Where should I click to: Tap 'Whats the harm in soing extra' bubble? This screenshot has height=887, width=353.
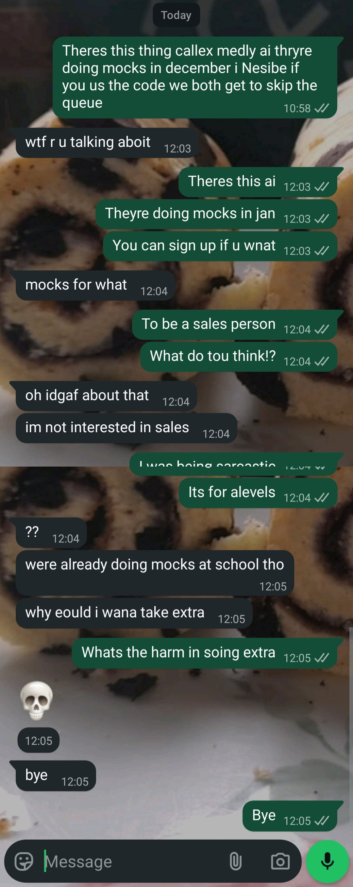(x=204, y=653)
